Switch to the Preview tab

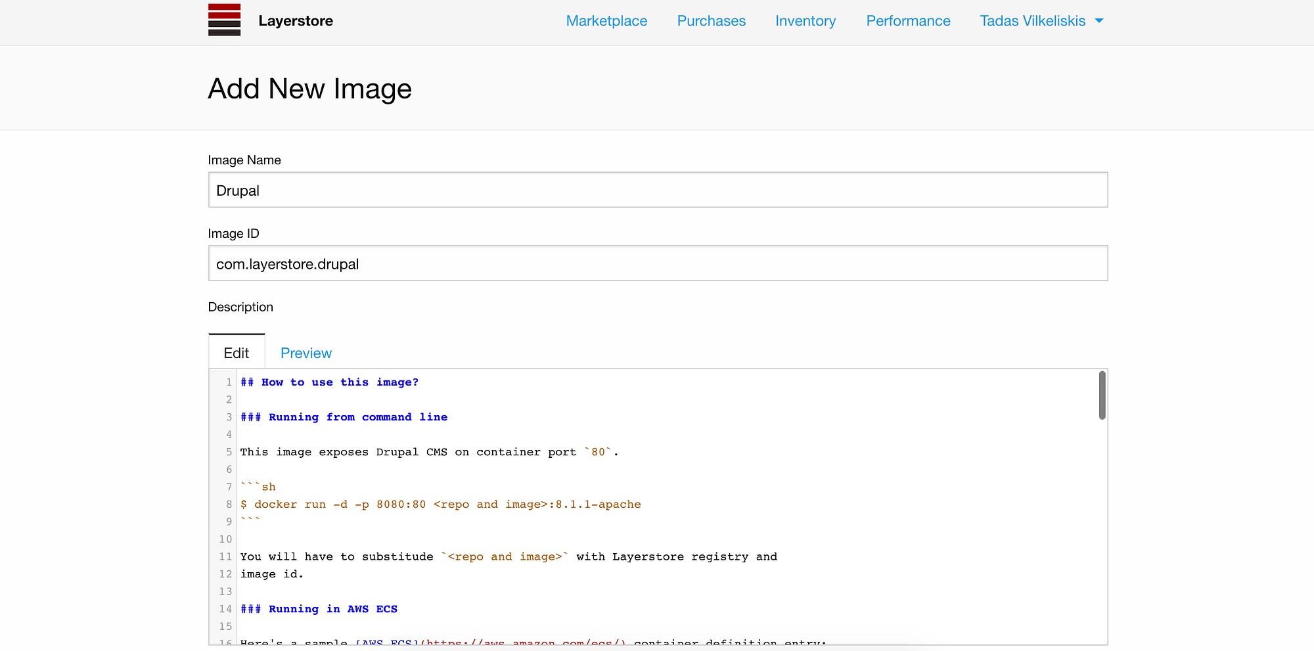306,353
